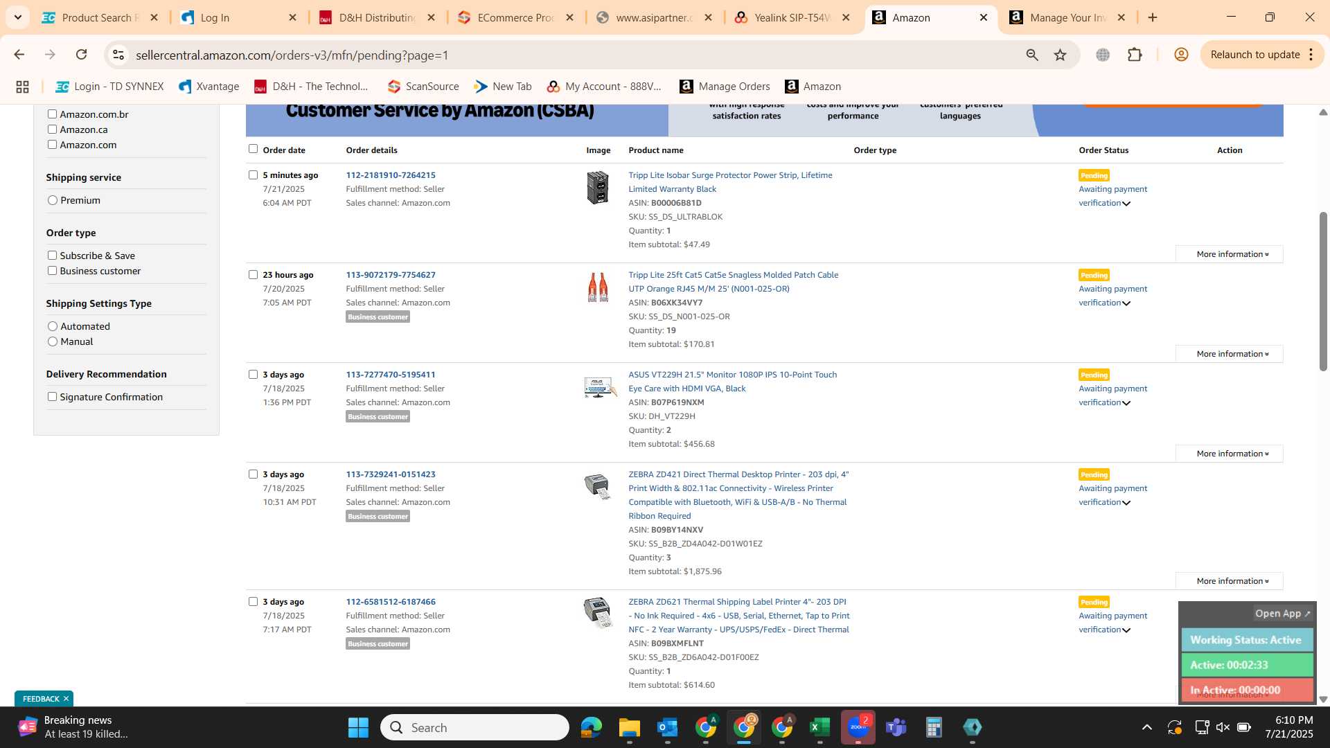Reload the Seller Central page
The height and width of the screenshot is (748, 1330).
point(81,55)
